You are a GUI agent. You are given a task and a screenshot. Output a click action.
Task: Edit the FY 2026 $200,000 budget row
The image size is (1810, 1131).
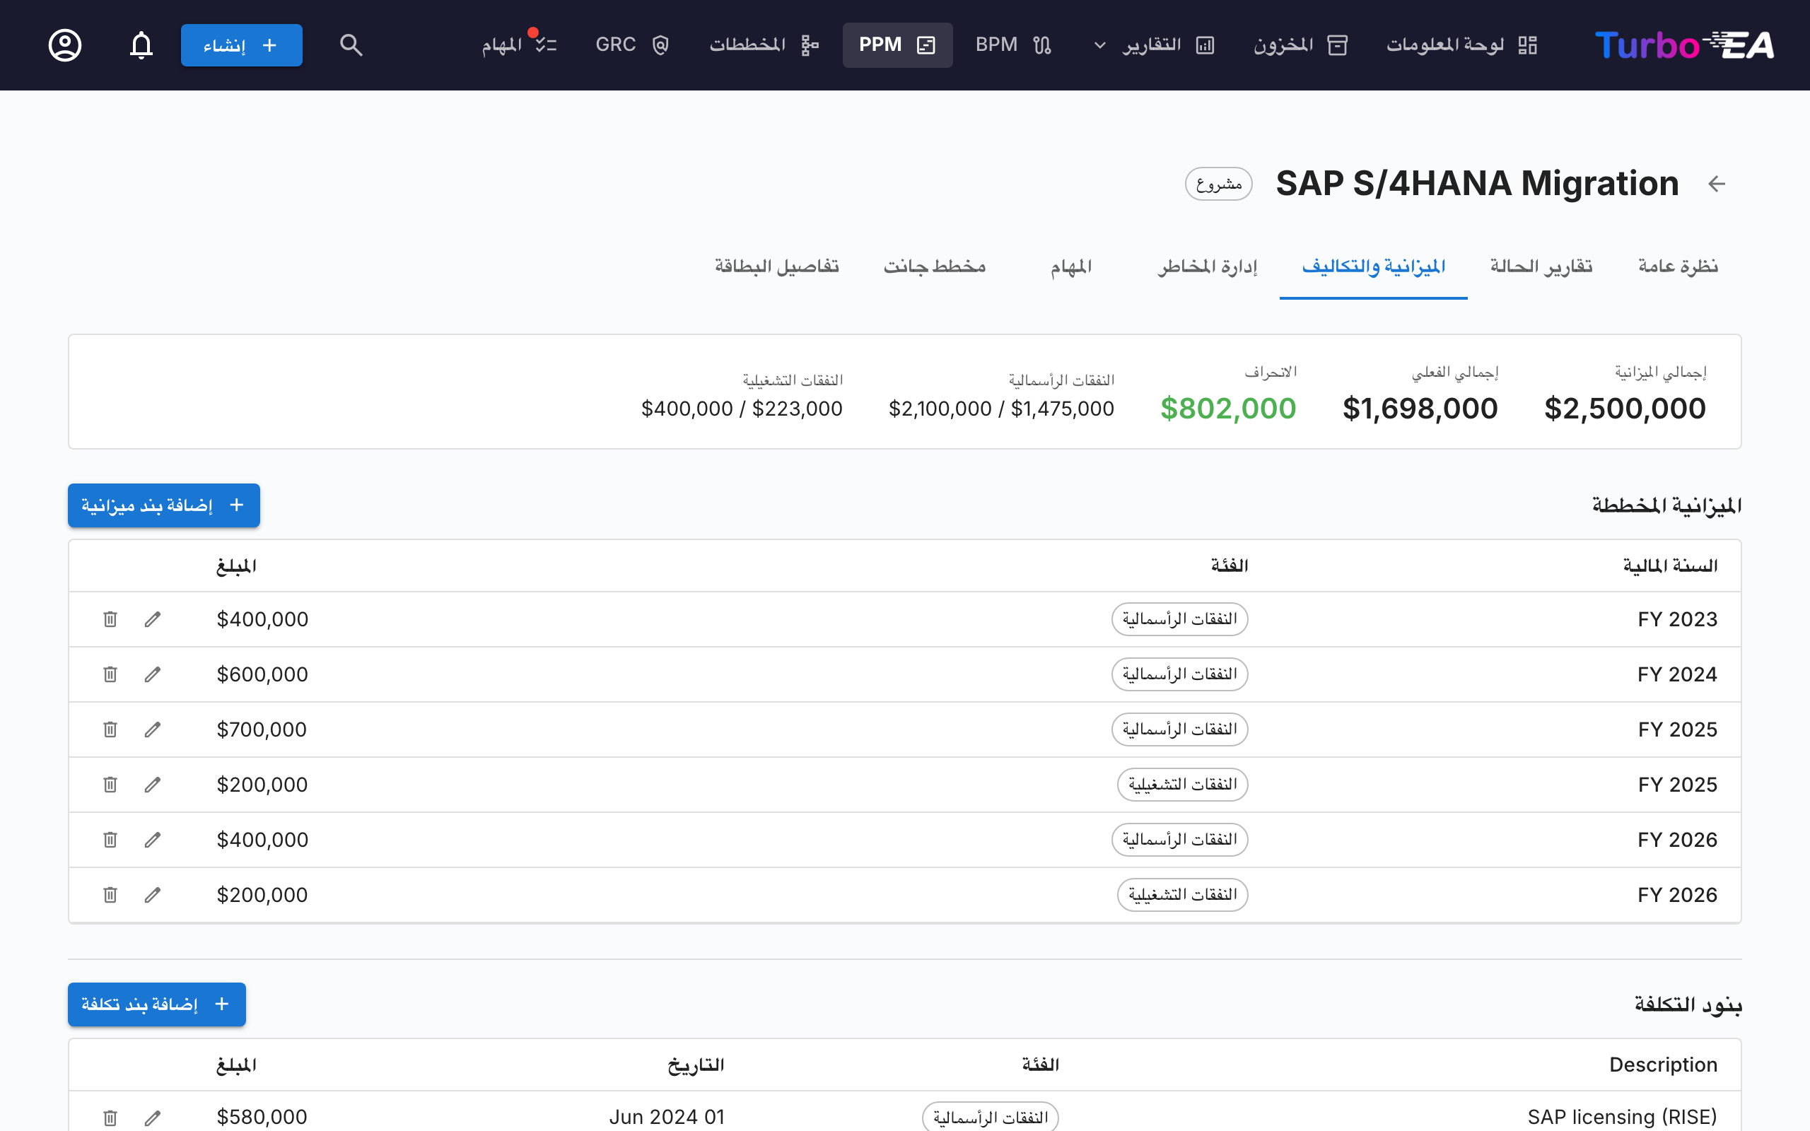click(153, 895)
